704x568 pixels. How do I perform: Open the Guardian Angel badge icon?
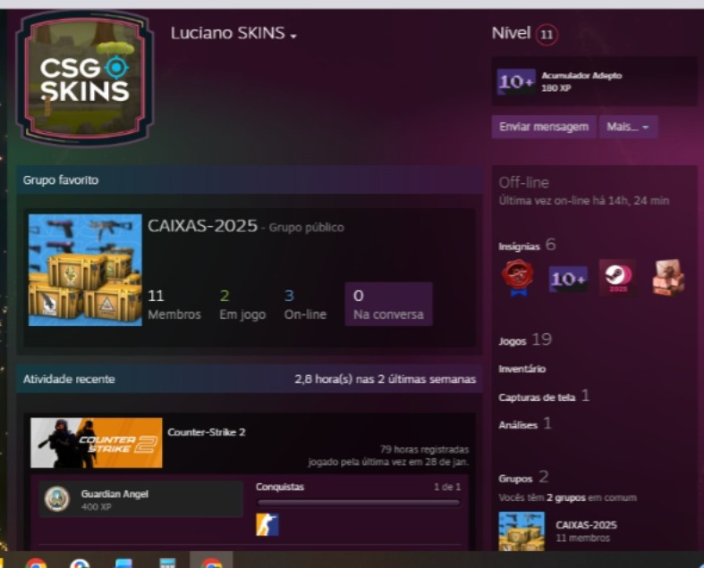point(57,499)
